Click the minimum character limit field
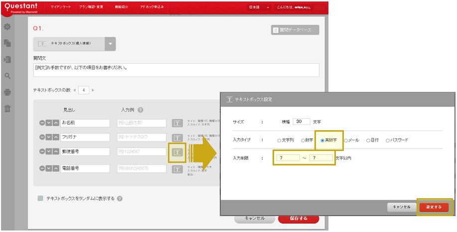 288,158
